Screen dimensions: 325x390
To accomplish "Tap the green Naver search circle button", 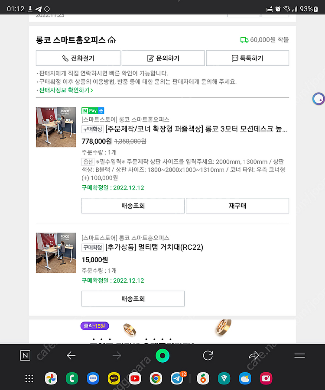I will tap(162, 356).
